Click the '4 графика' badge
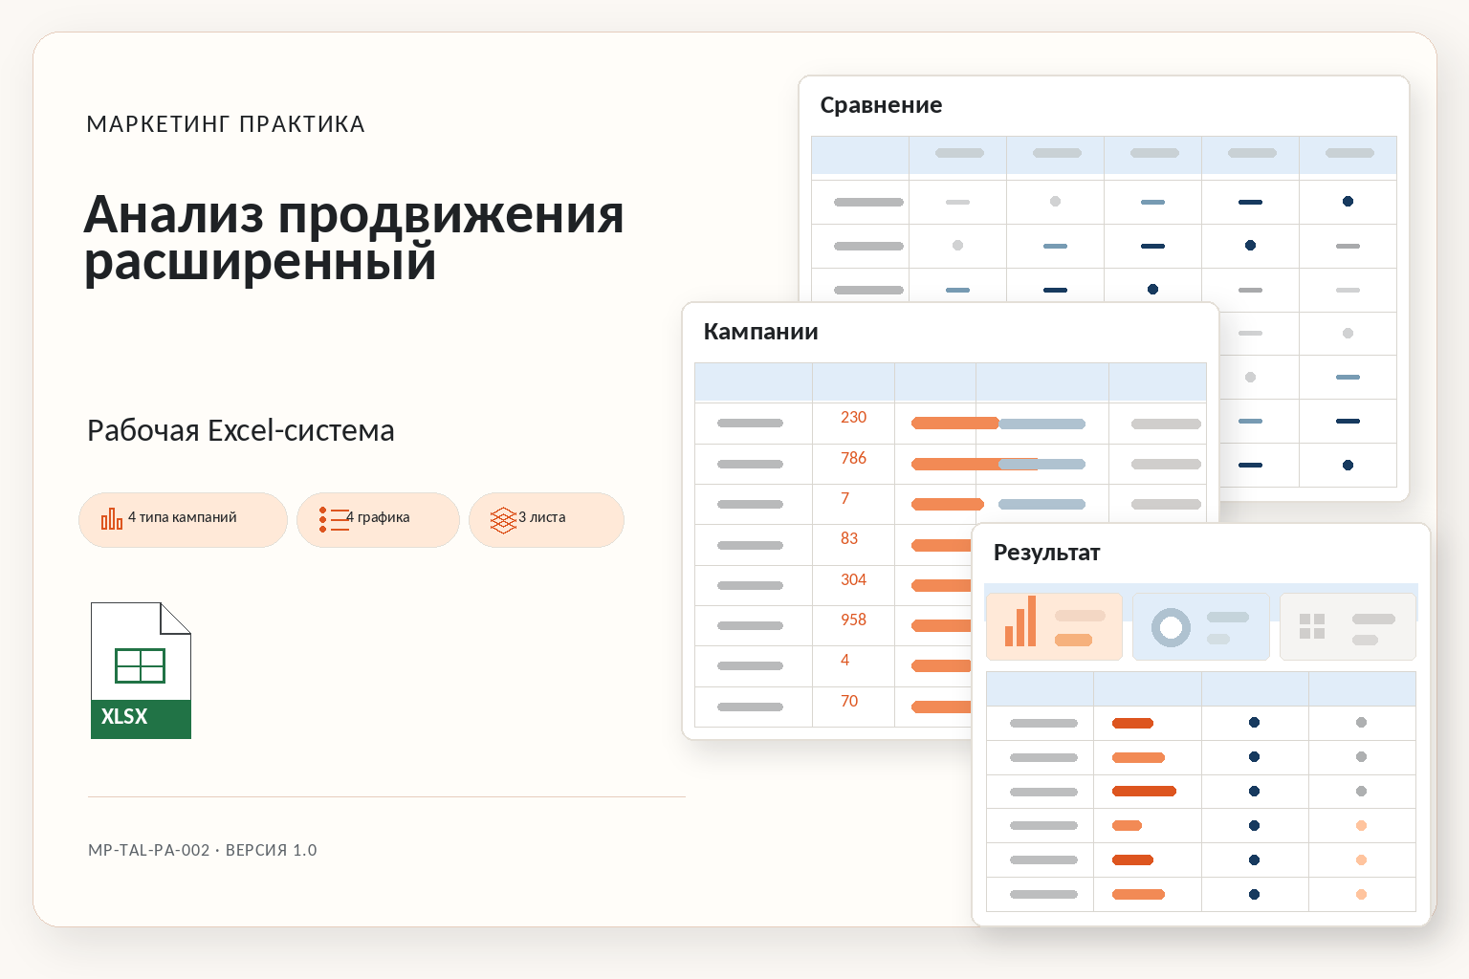 click(378, 520)
